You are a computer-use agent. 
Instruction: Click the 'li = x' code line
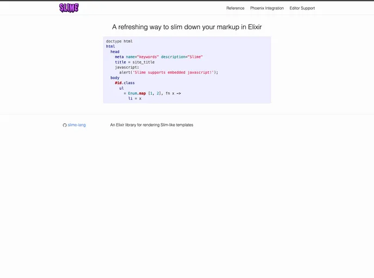pos(135,98)
